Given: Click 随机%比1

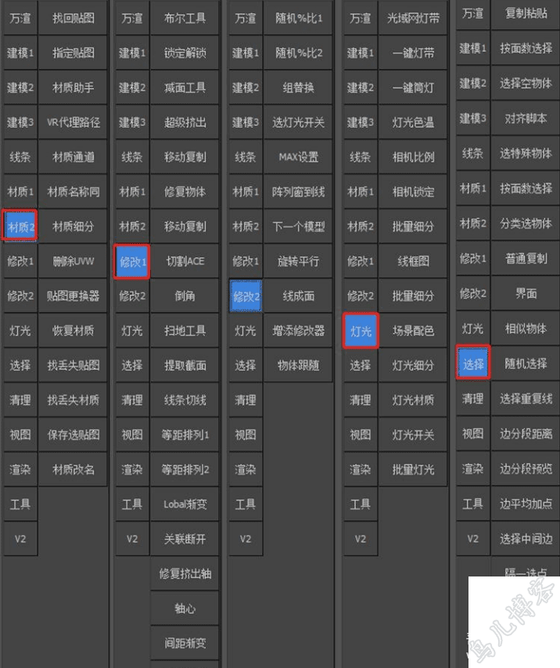Looking at the screenshot, I should (x=298, y=18).
